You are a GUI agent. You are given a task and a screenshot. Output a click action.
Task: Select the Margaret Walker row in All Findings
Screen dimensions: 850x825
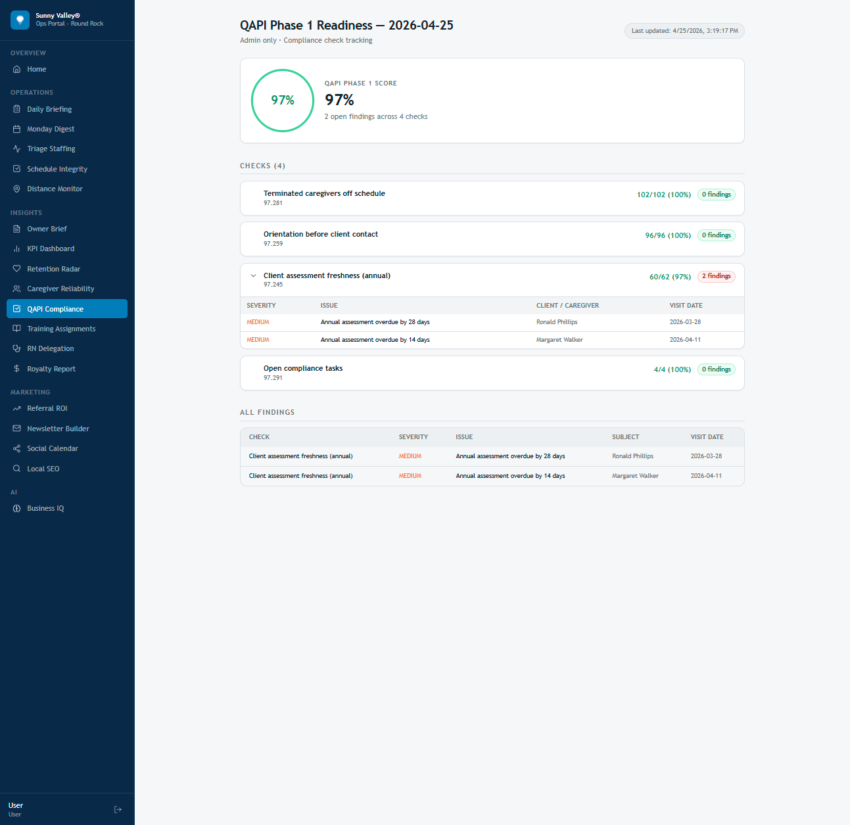point(492,475)
